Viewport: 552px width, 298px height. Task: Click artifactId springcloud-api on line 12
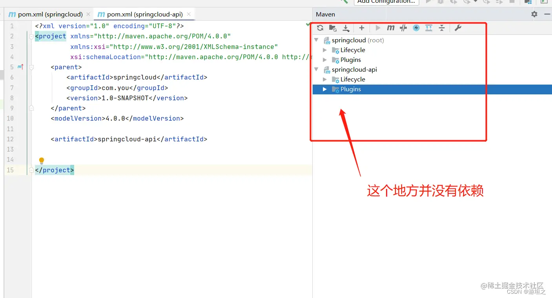[x=129, y=139]
